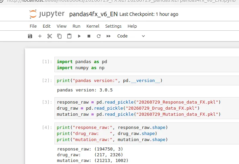239x164 pixels.
Task: Select the [2]: cell prompt
Action: tap(47, 80)
